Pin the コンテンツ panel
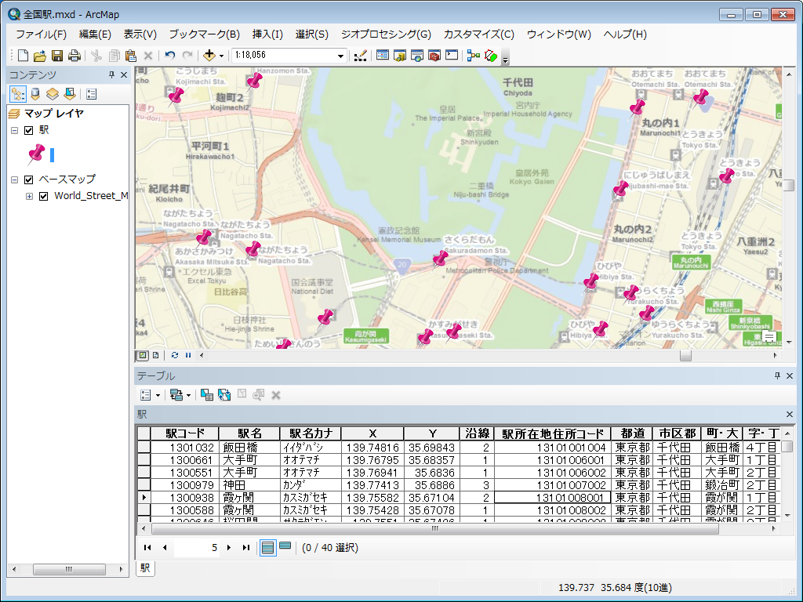This screenshot has width=803, height=602. [x=111, y=74]
